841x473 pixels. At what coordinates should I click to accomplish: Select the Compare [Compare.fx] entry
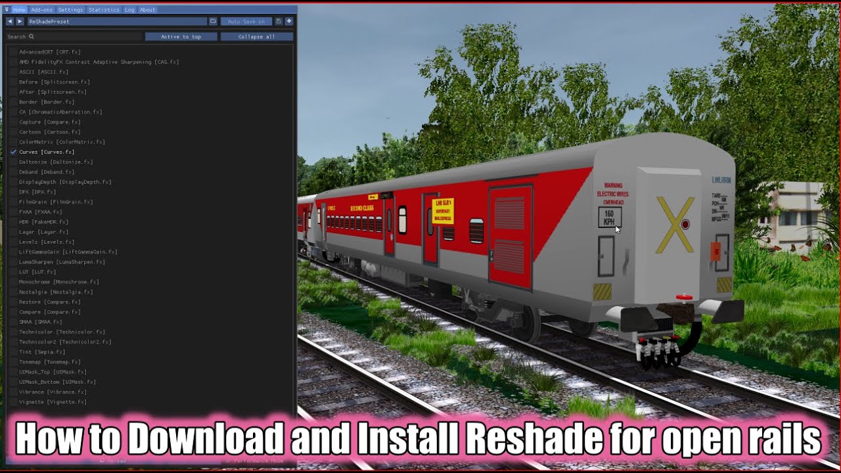[50, 312]
